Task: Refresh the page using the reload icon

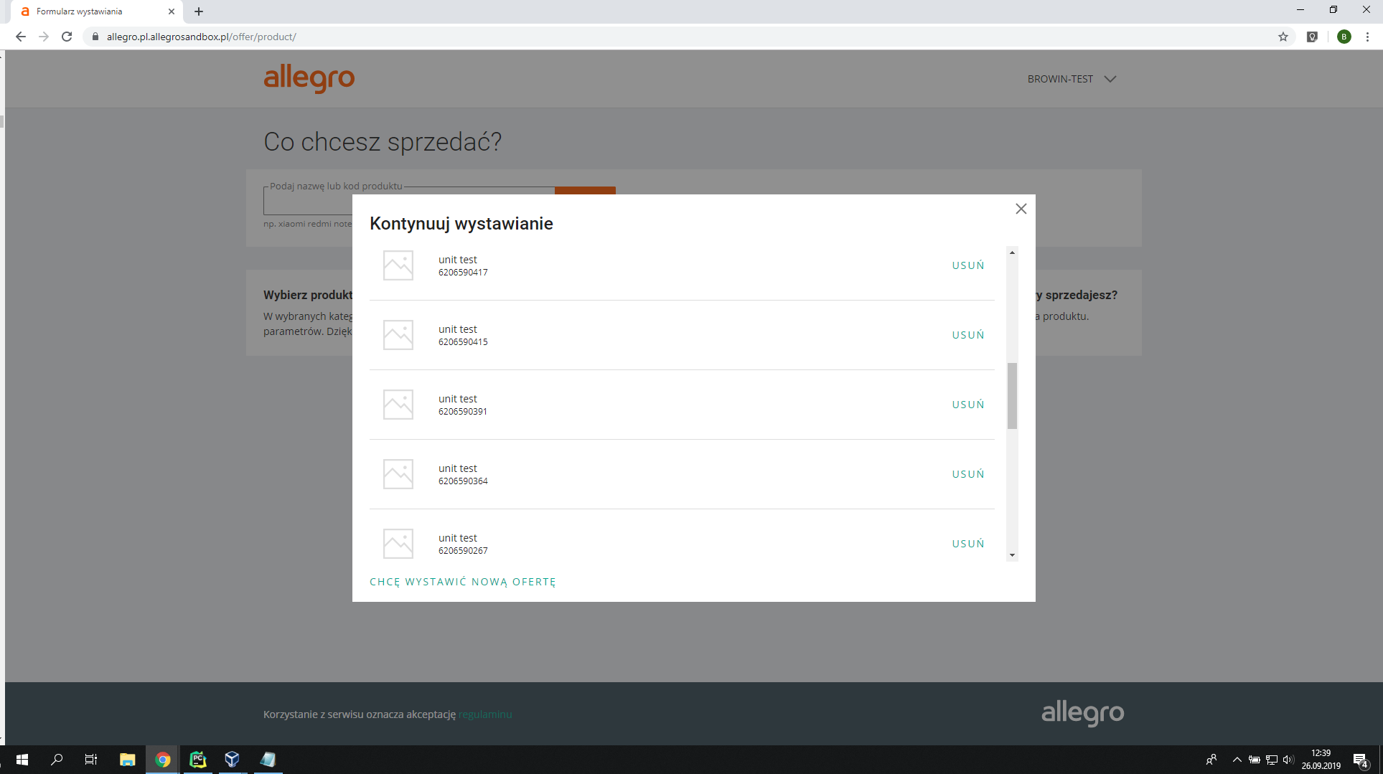Action: pos(67,37)
